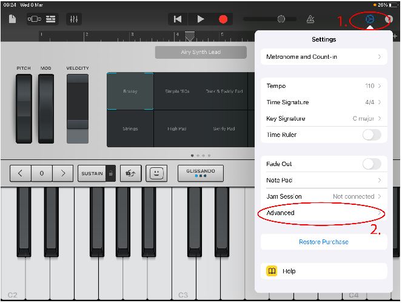Click the Settings icon in toolbar
402x303 pixels.
click(x=370, y=19)
